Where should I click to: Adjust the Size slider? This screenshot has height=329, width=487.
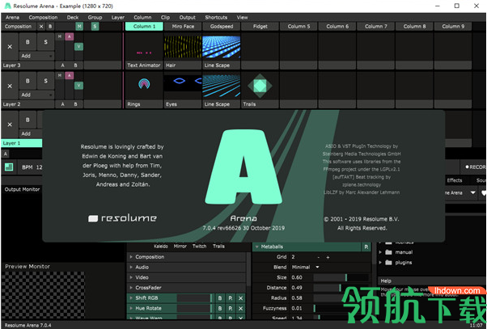(x=341, y=277)
